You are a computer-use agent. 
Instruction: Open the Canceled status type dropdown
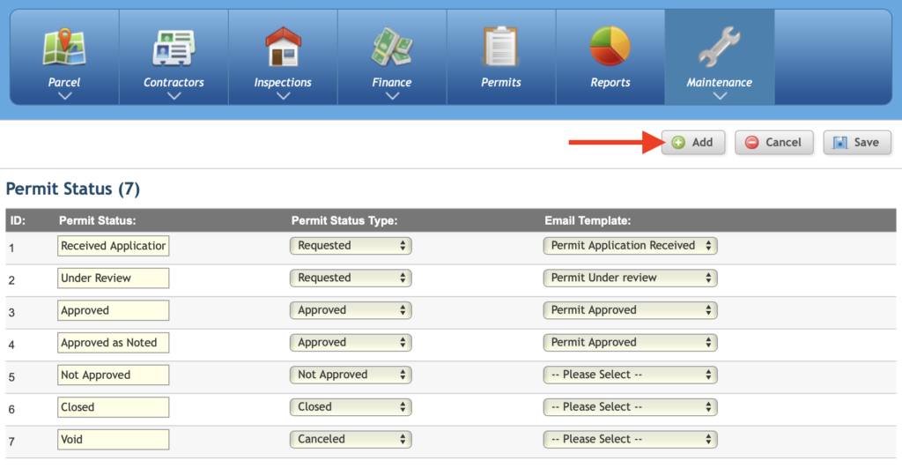(351, 439)
